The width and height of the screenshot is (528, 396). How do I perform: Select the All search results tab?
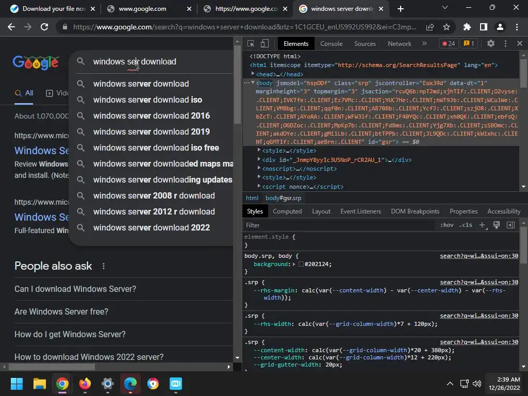(x=24, y=93)
